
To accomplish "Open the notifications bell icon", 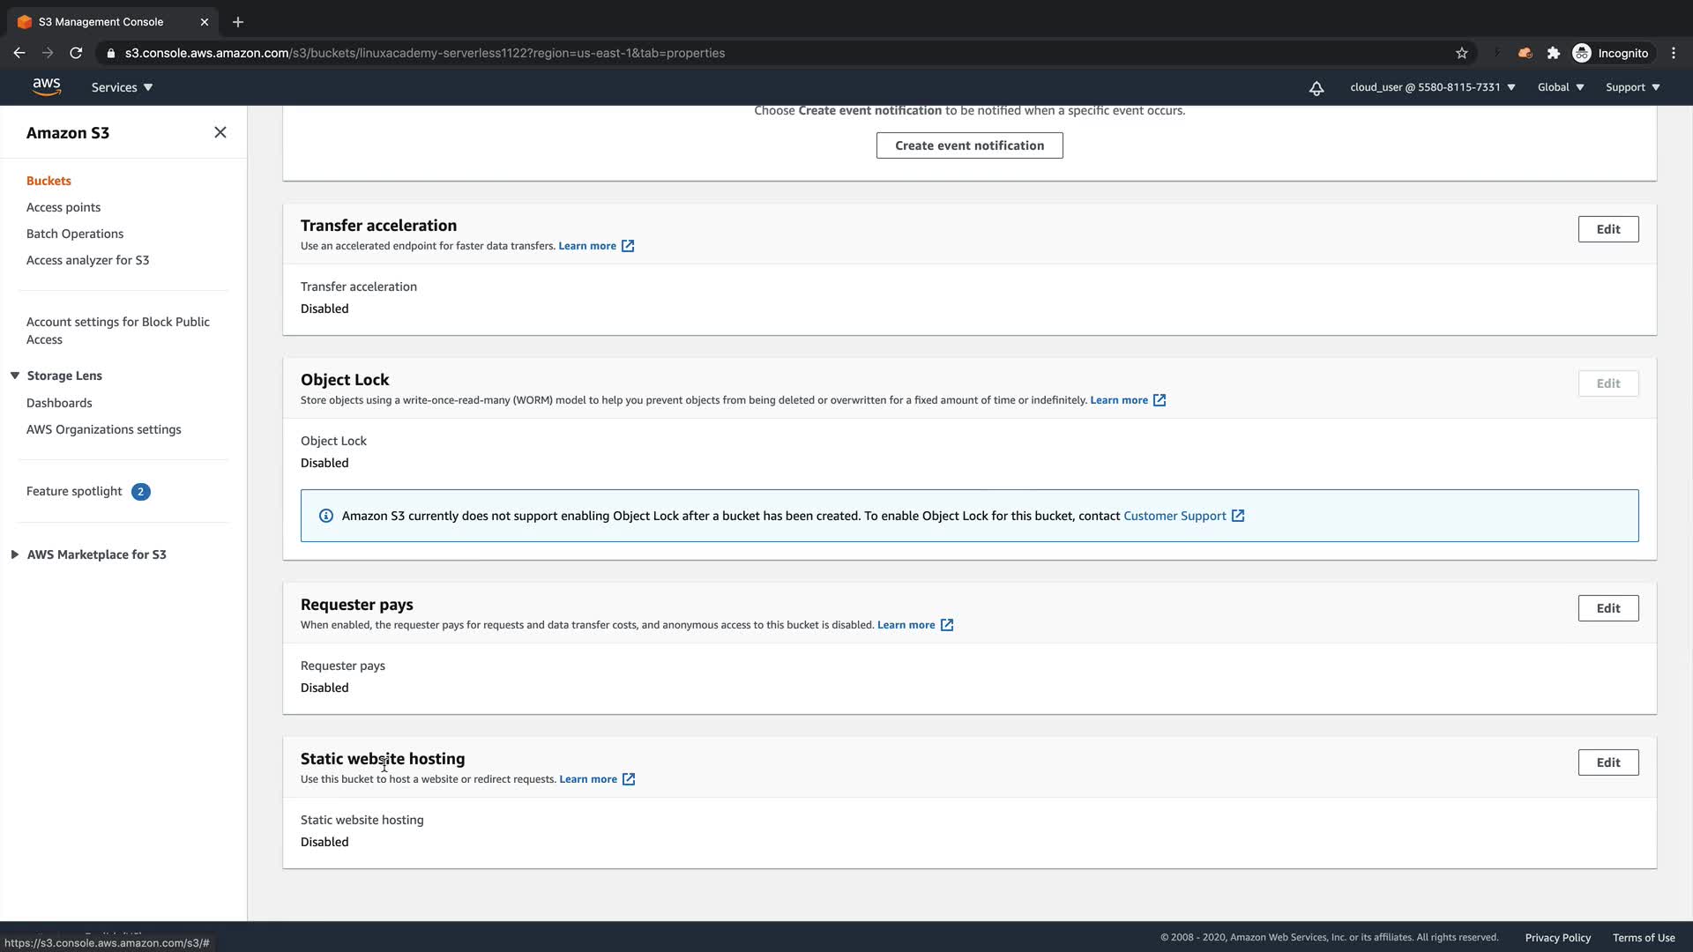I will [1316, 87].
